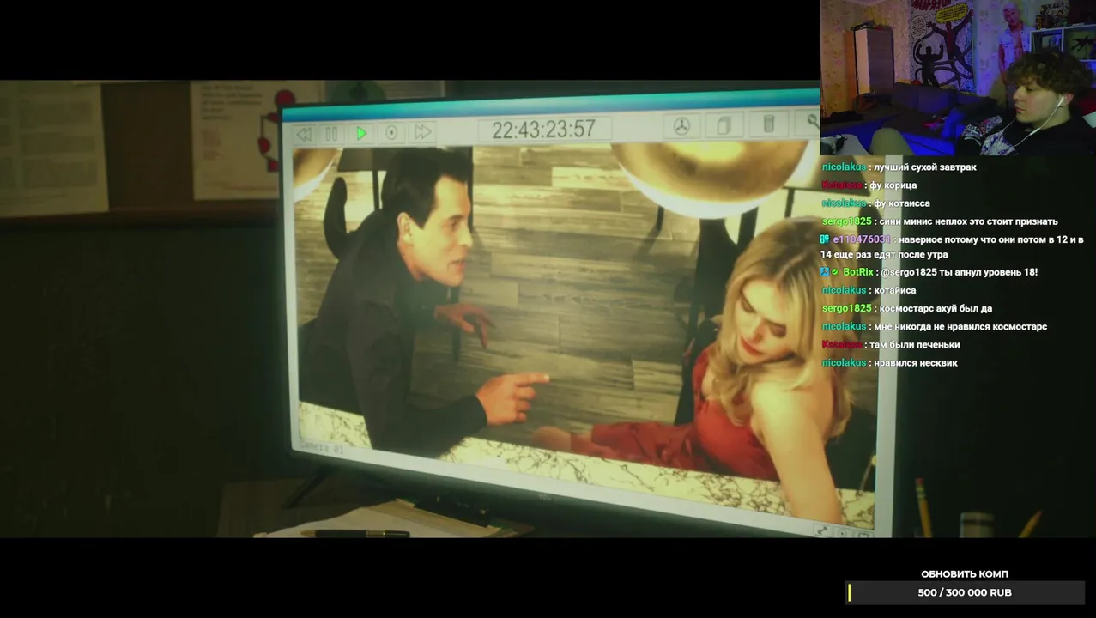Click e110476031's username in chat
This screenshot has width=1096, height=618.
tap(861, 239)
